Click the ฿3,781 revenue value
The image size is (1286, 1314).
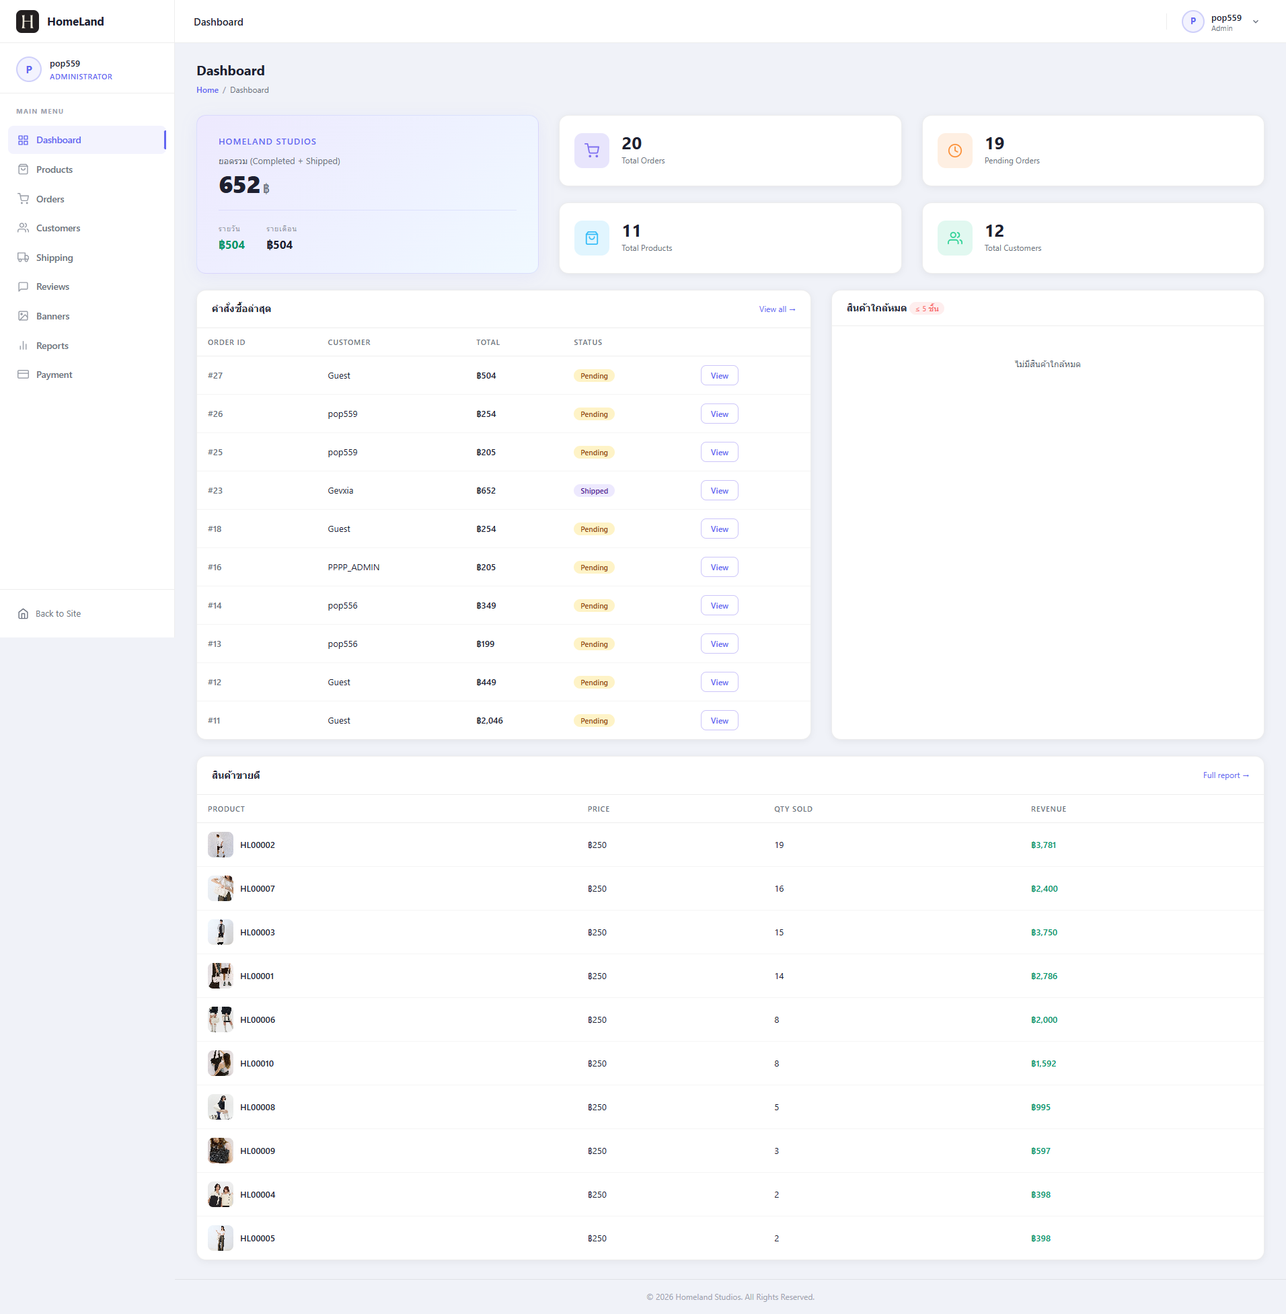tap(1043, 845)
